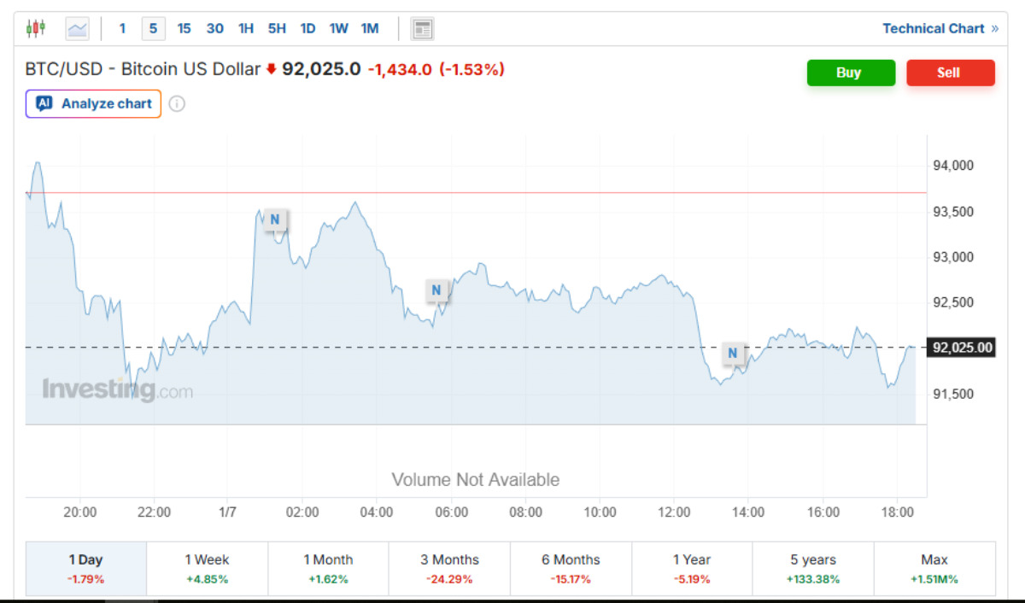The height and width of the screenshot is (603, 1025).
Task: Open the news marker near 14:00
Action: click(733, 353)
